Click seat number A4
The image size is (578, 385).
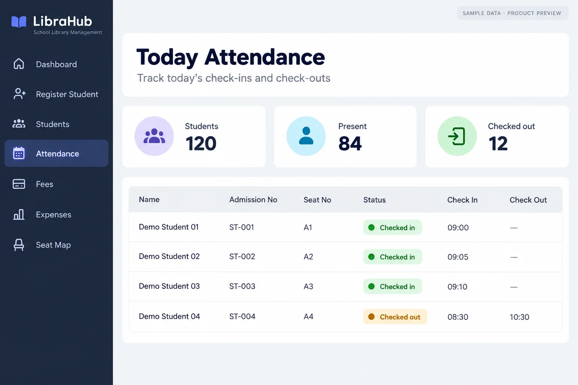click(308, 317)
